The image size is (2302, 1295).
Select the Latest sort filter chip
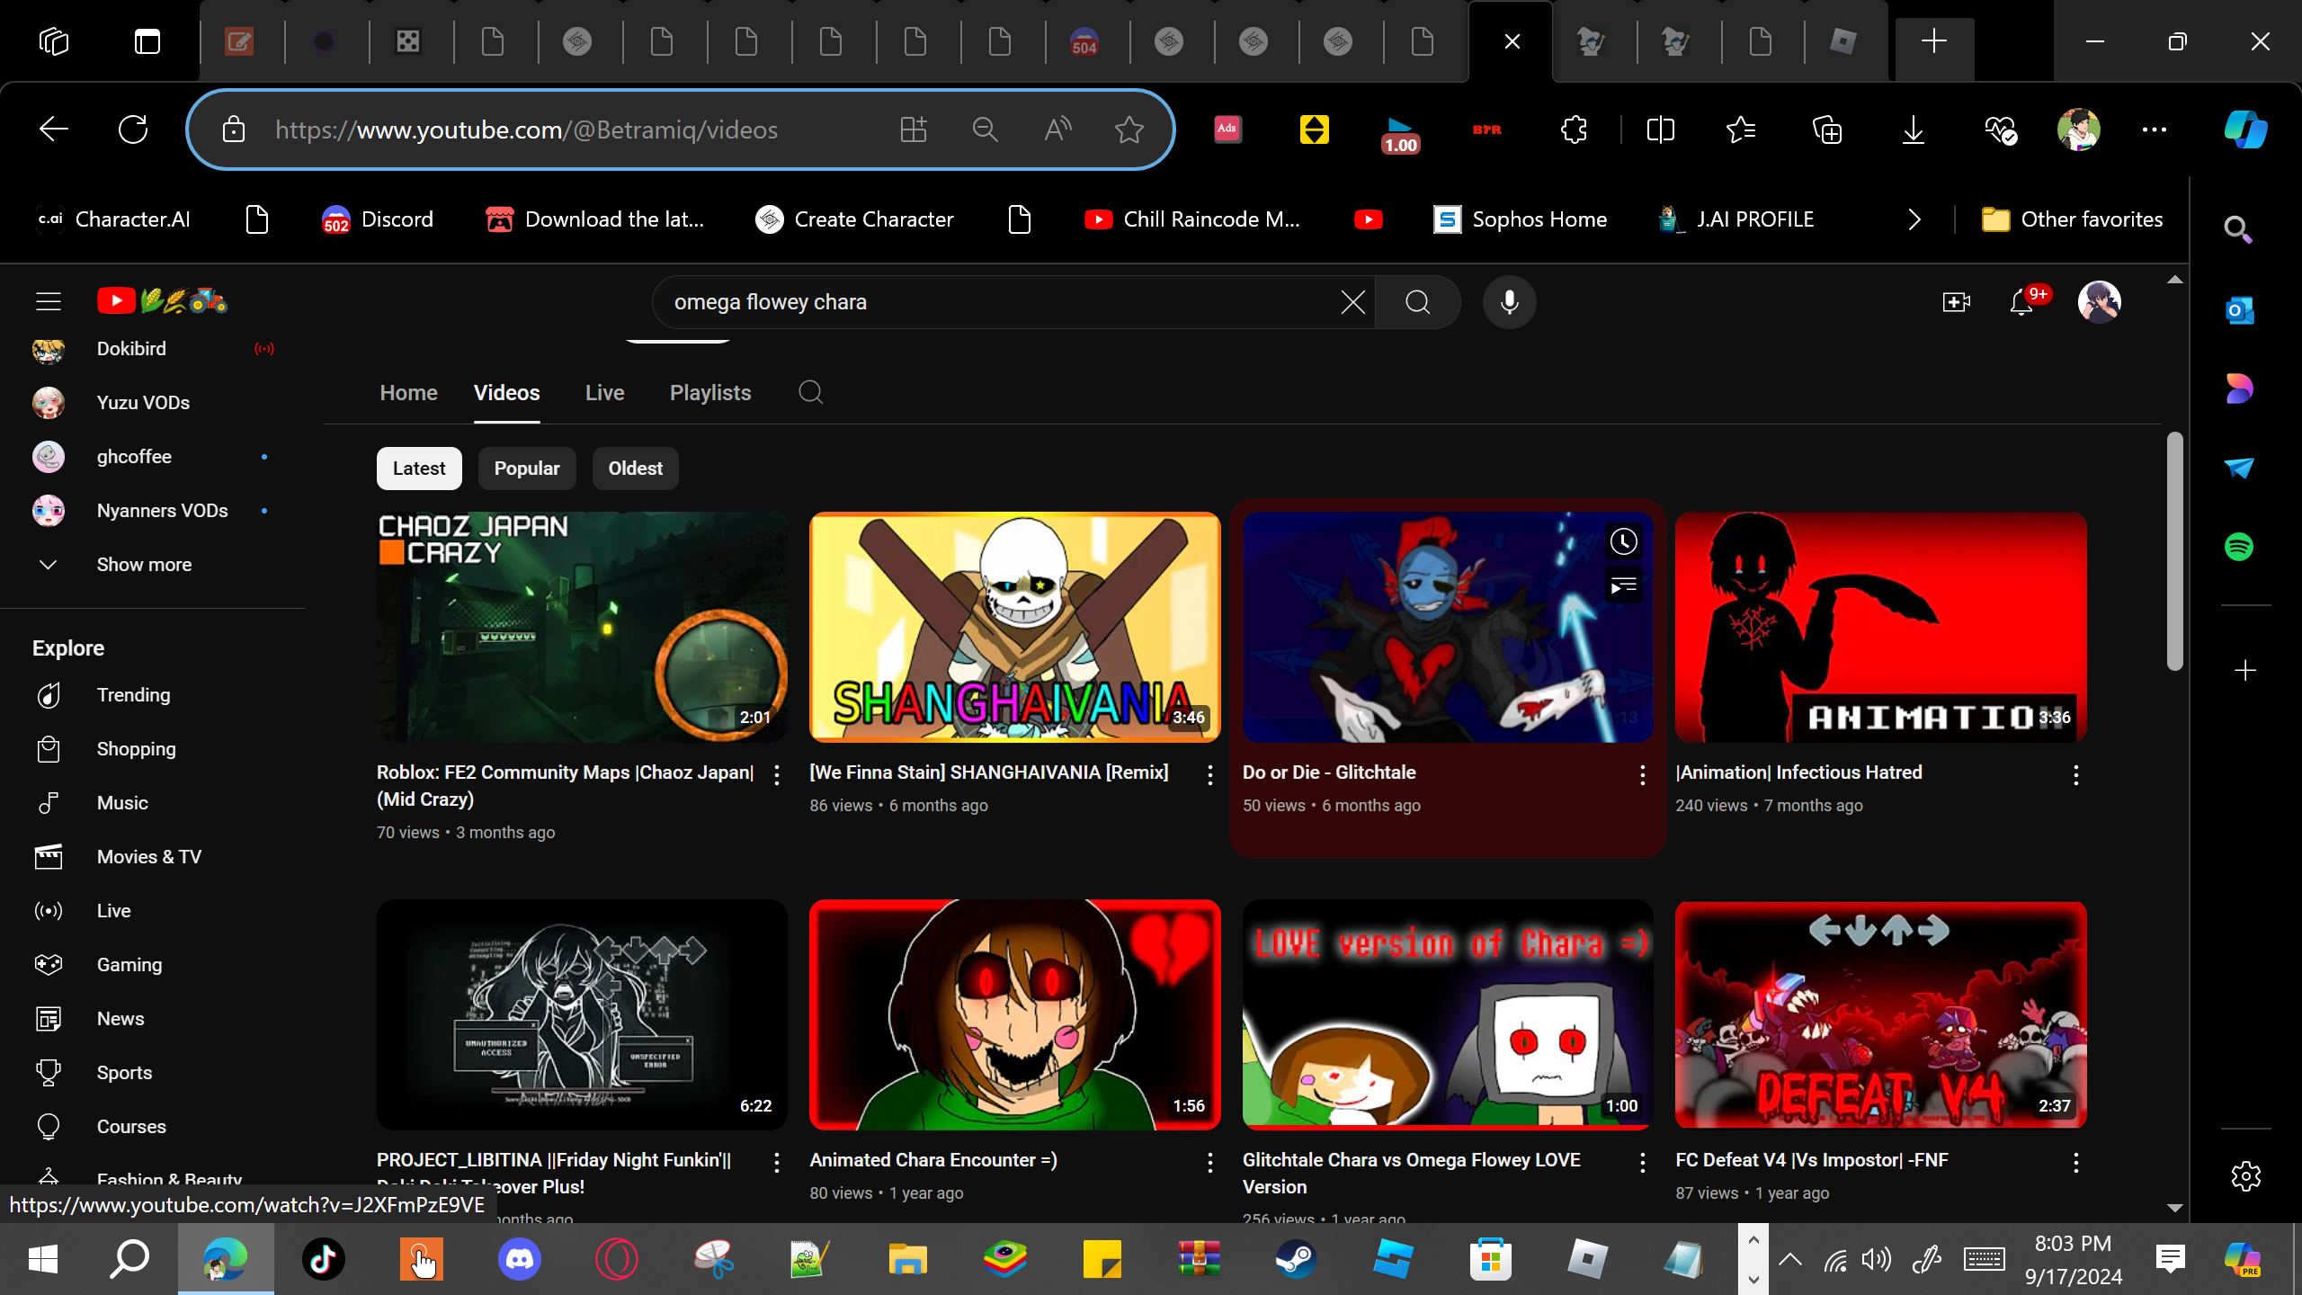(419, 469)
